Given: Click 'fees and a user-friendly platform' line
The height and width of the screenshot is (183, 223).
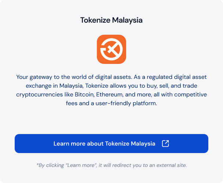Looking at the screenshot, I should point(111,103).
